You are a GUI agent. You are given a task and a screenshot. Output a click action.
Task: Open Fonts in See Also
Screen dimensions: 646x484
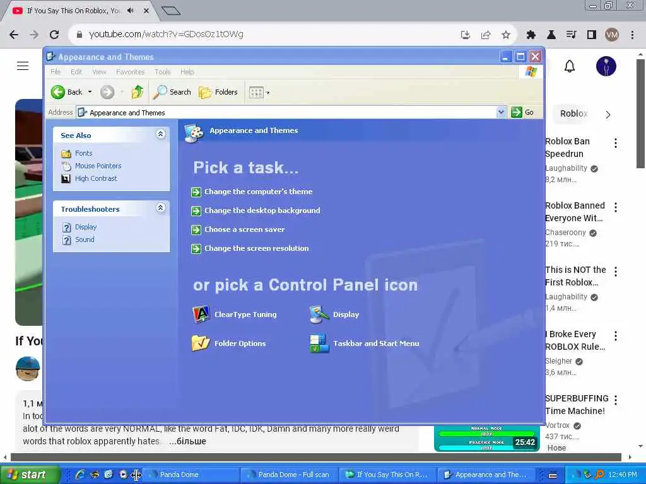coord(84,153)
